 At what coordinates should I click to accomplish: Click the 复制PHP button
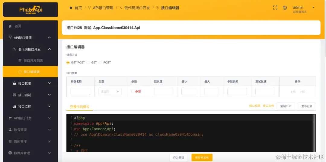click(x=286, y=106)
